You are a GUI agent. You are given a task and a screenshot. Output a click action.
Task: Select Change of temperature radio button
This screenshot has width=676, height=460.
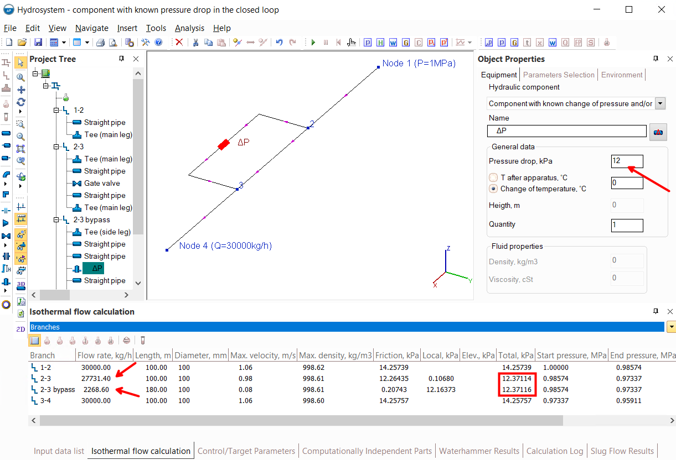pos(493,189)
